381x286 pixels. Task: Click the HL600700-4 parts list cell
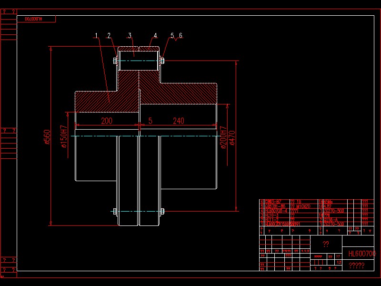tap(276, 211)
